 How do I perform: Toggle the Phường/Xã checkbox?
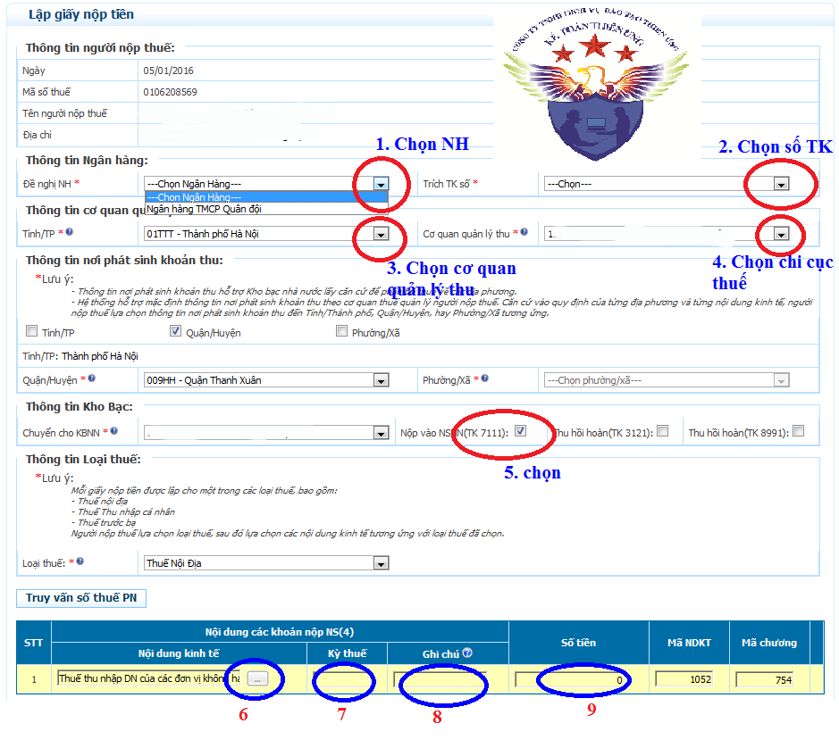342,332
